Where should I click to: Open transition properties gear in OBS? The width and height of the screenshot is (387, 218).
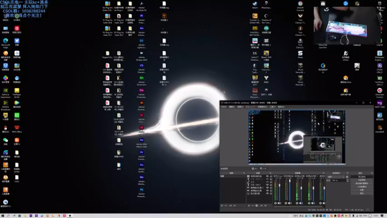pos(347,177)
